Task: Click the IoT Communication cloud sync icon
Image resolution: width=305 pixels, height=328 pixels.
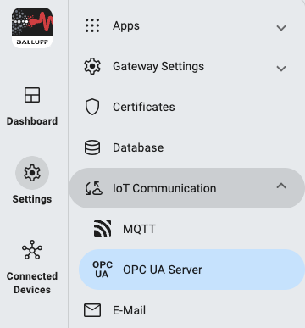Action: tap(93, 188)
